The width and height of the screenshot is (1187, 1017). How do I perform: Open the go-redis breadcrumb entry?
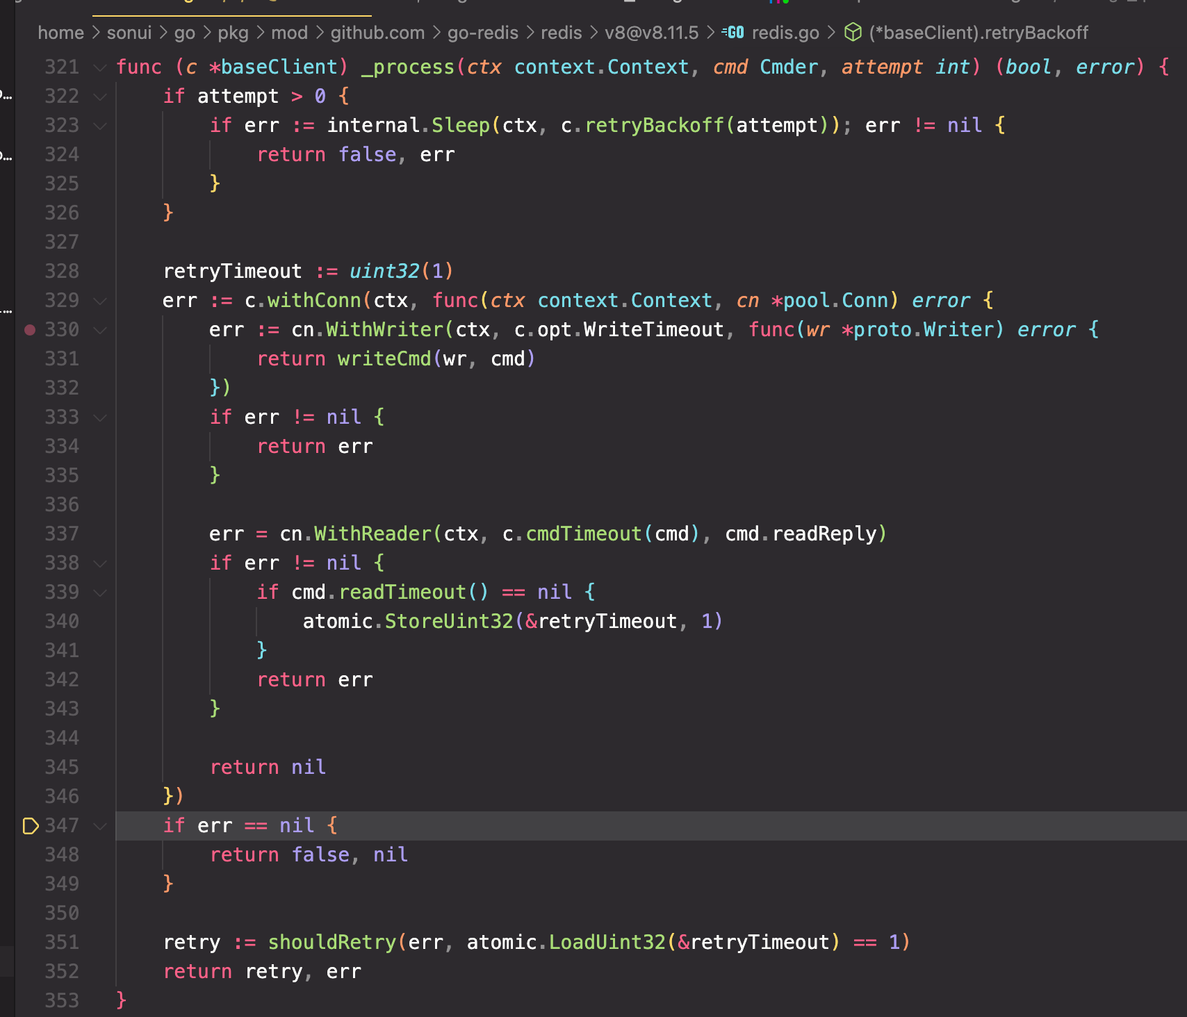(482, 32)
